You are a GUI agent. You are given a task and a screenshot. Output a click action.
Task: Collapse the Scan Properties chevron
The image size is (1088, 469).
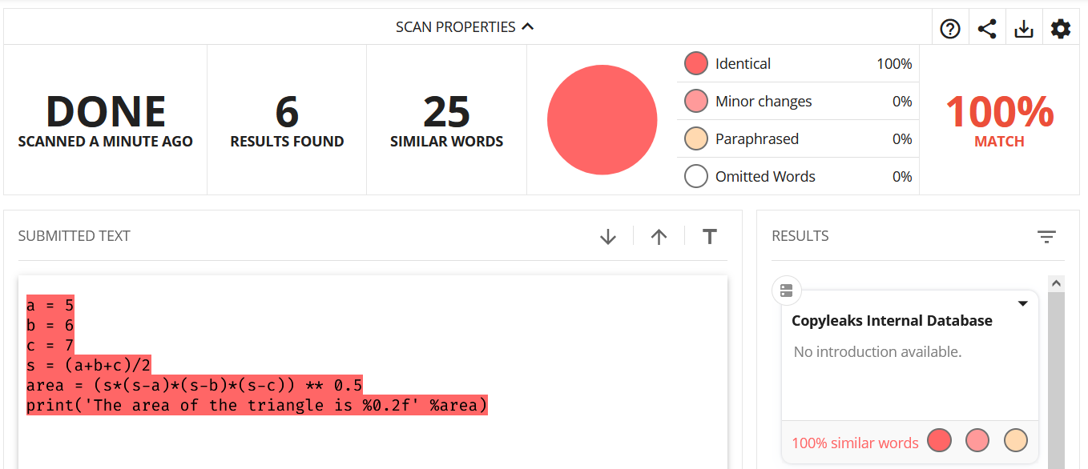[527, 26]
